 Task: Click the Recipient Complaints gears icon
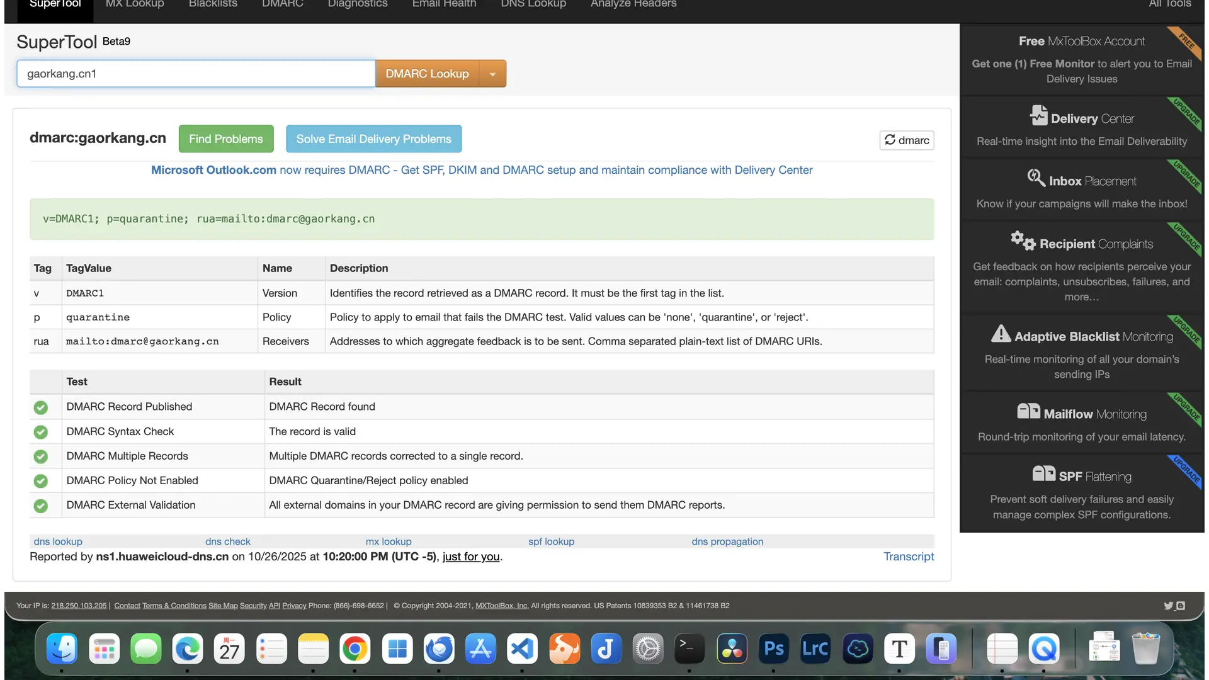[1023, 241]
